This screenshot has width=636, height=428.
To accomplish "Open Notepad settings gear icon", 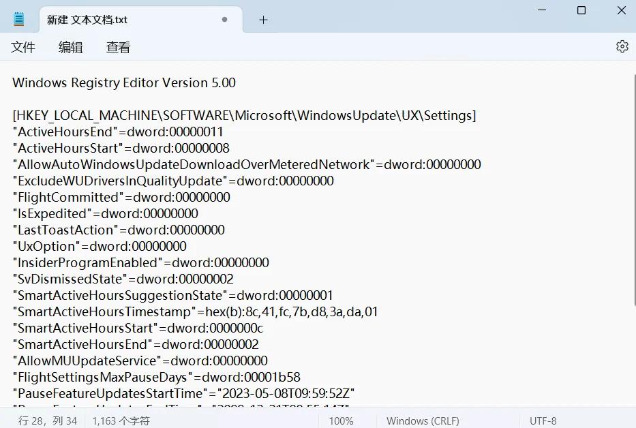I will coord(622,46).
